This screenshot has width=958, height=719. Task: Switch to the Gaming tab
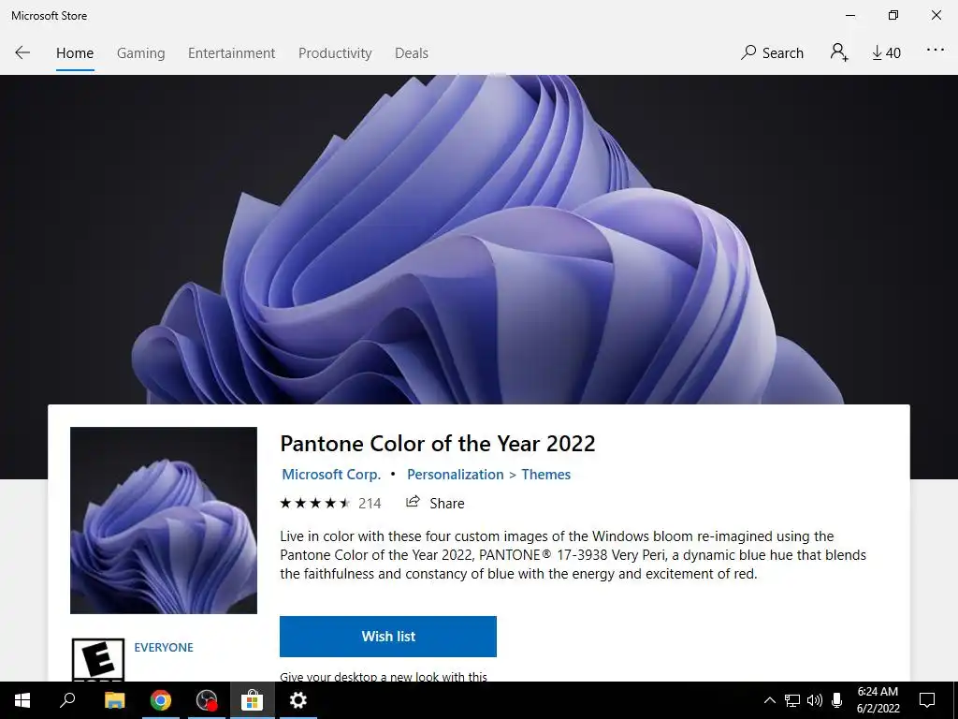pyautogui.click(x=140, y=53)
